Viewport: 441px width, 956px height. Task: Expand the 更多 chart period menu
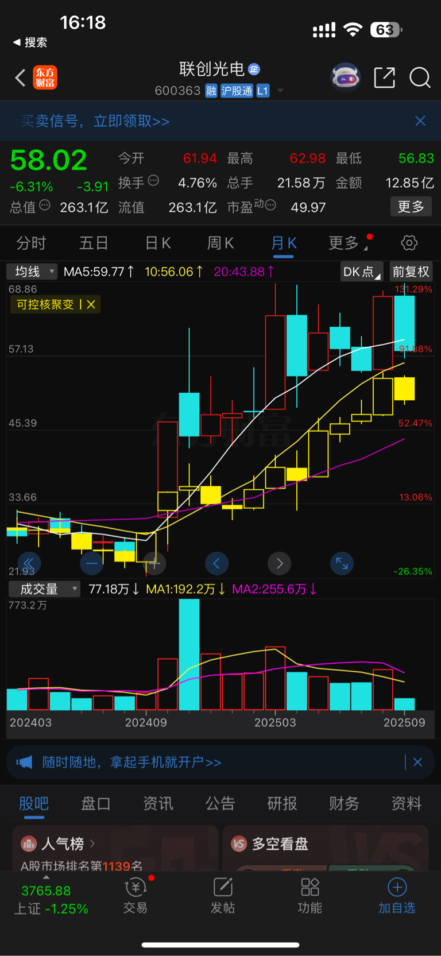347,243
